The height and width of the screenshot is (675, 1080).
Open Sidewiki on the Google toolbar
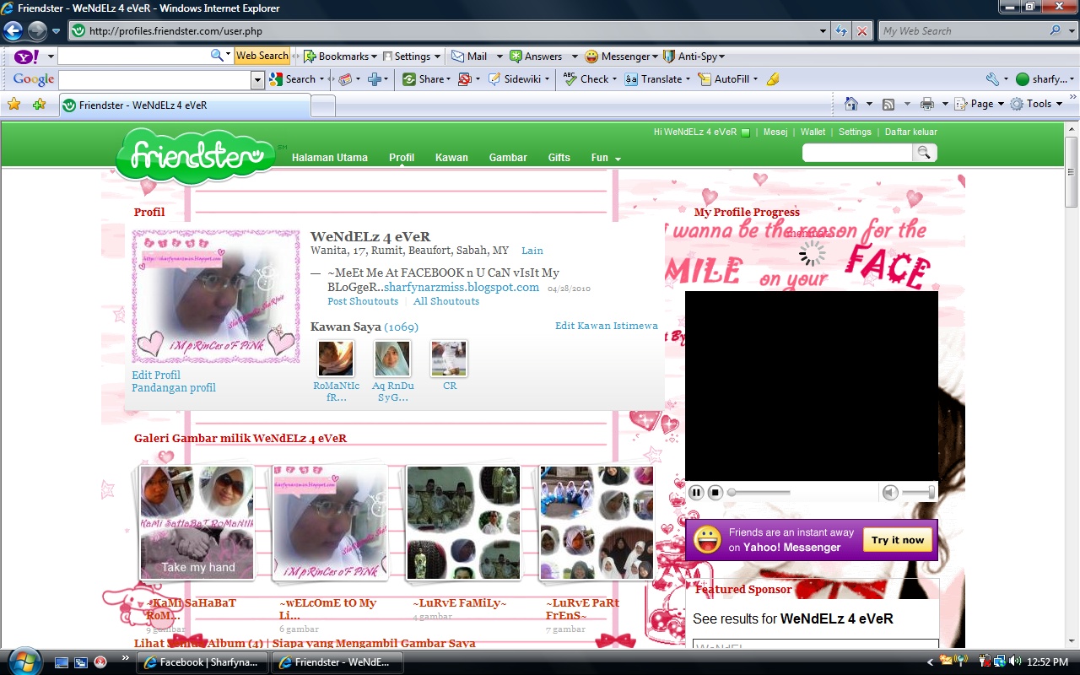tap(519, 79)
